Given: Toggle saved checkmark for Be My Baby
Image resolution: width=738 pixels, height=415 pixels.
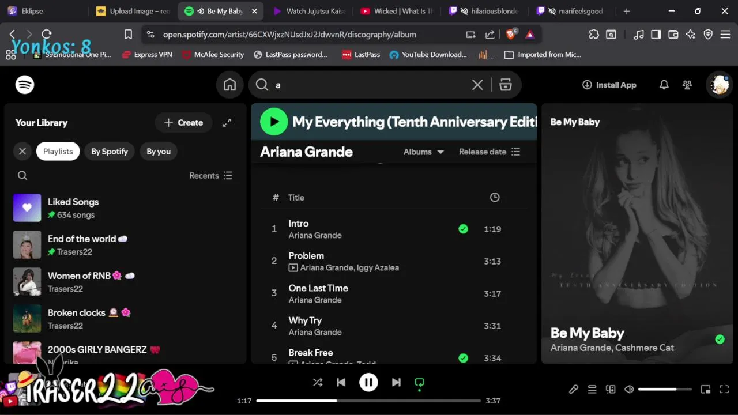Looking at the screenshot, I should pos(720,339).
